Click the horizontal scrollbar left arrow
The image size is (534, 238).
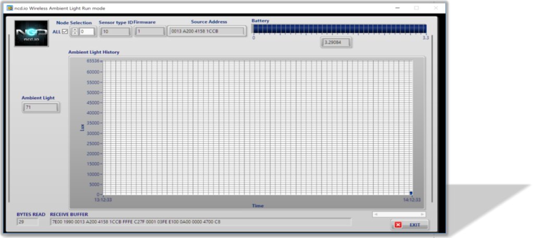[375, 215]
